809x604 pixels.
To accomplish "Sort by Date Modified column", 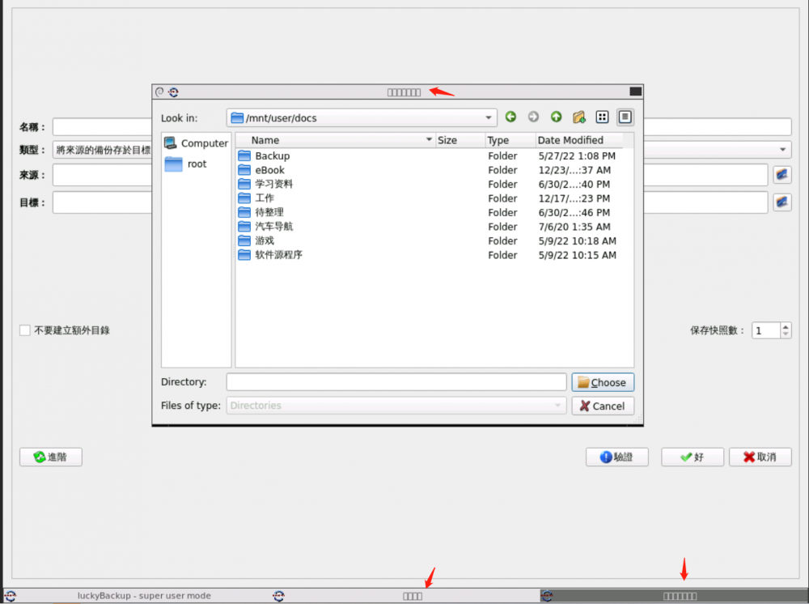I will pos(579,140).
